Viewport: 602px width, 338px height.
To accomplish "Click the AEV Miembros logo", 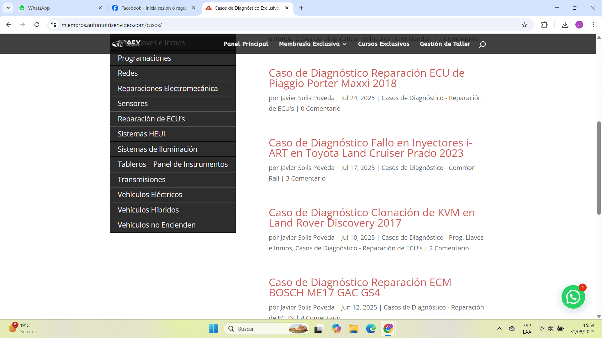I will (127, 44).
